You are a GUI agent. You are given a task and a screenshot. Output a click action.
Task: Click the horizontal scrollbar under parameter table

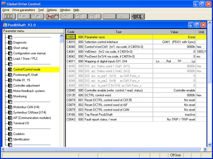click(x=102, y=149)
